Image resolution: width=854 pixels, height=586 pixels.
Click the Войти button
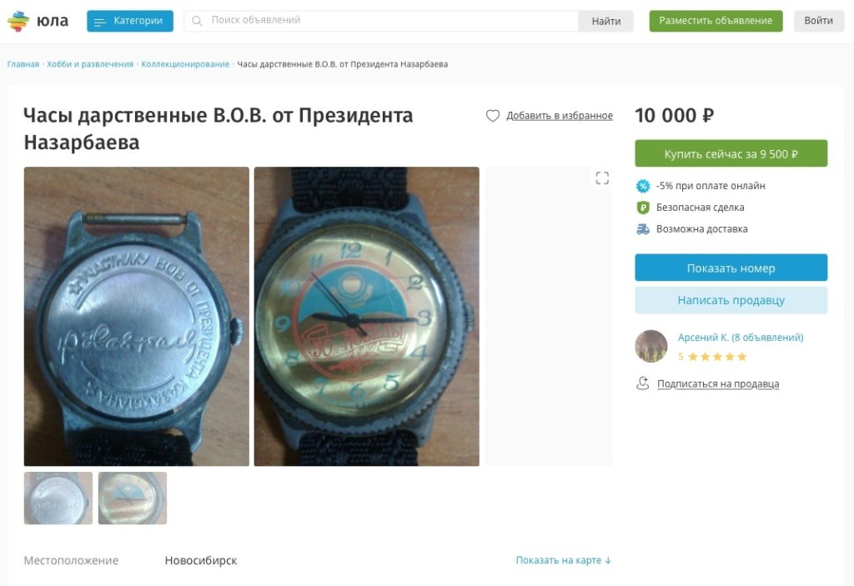819,21
